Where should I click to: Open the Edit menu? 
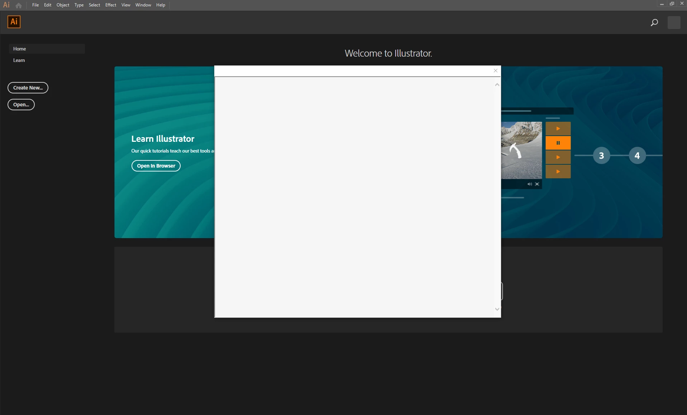(48, 5)
